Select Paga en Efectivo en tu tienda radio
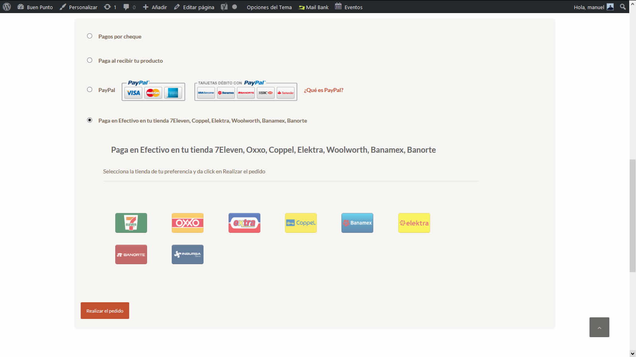This screenshot has width=636, height=357. click(89, 120)
